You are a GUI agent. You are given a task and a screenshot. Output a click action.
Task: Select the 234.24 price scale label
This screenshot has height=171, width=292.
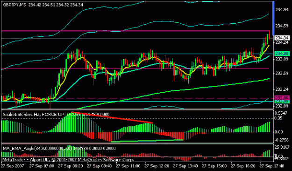[282, 42]
